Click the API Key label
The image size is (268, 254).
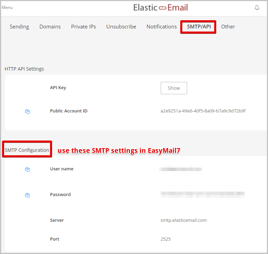point(58,88)
